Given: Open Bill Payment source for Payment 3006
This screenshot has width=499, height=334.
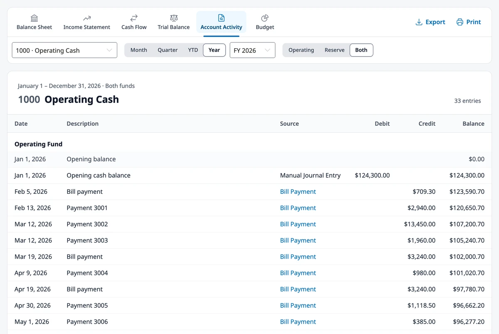Looking at the screenshot, I should click(298, 322).
